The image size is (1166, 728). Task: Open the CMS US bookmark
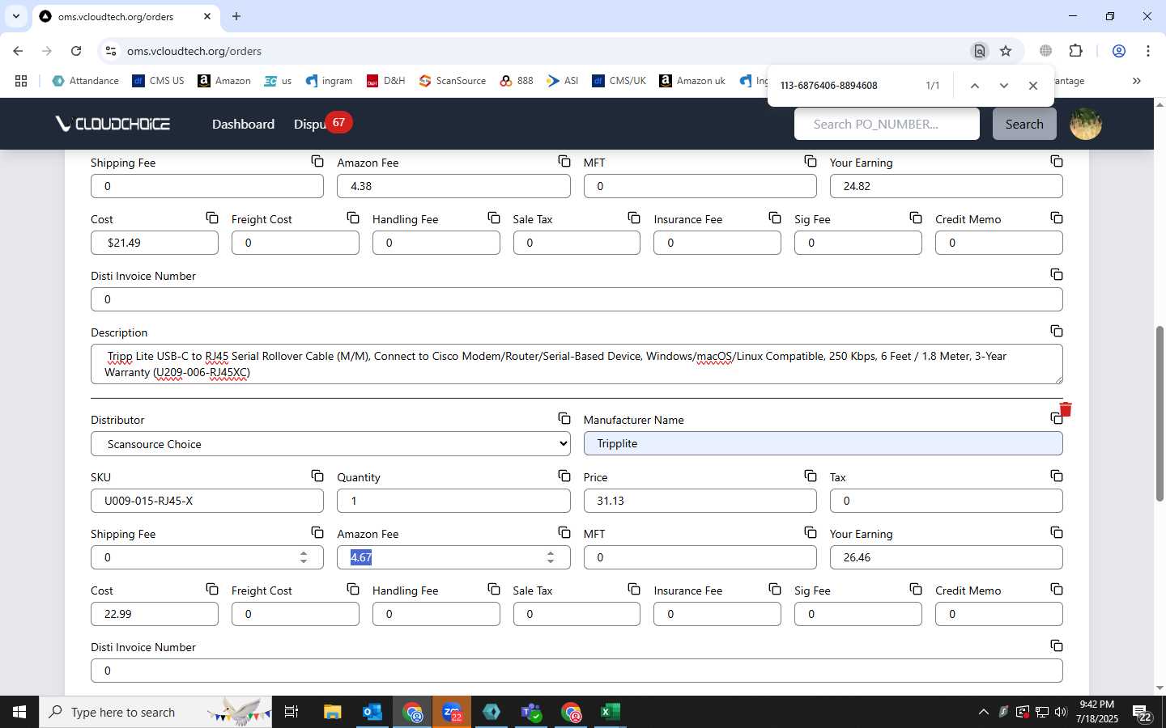point(158,81)
